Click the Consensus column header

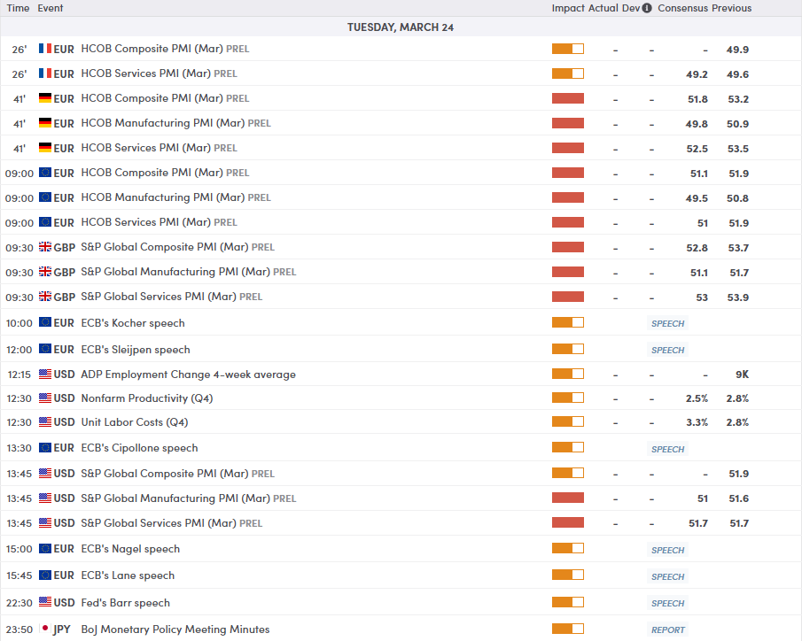[x=683, y=8]
